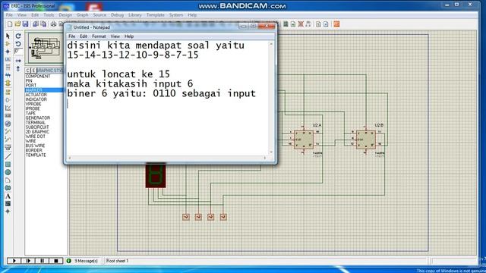Create a new design file icon

pyautogui.click(x=10, y=24)
